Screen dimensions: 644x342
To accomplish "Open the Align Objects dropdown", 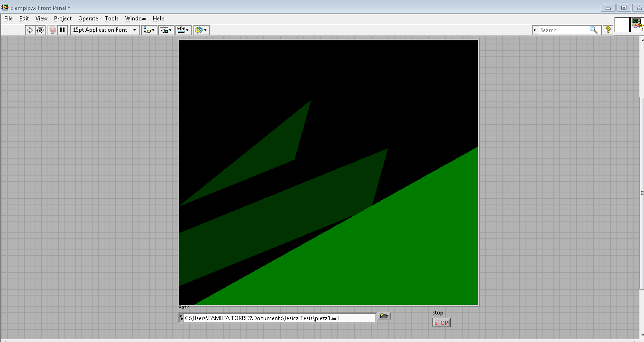I will (147, 29).
